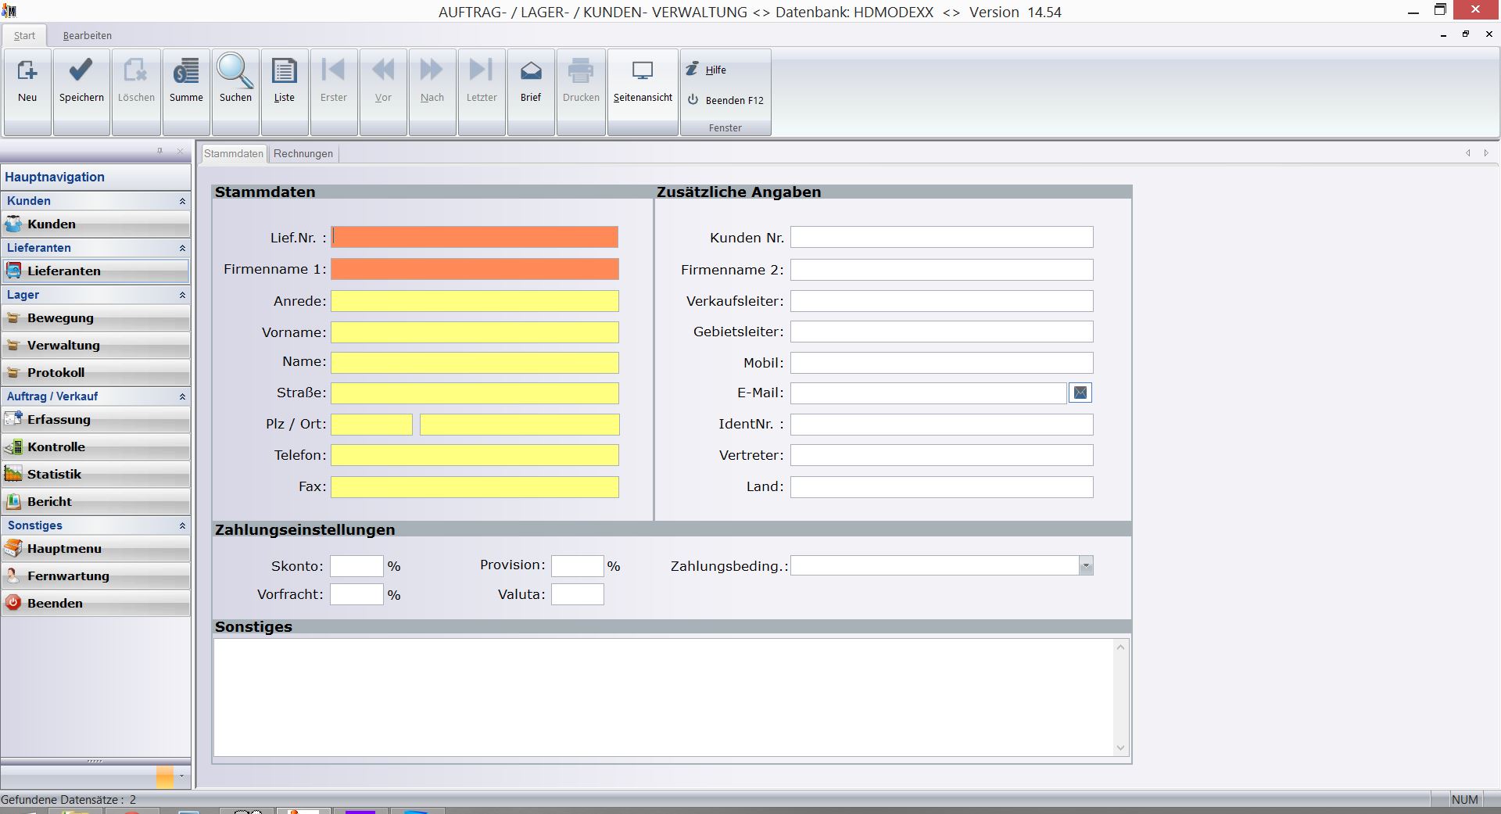This screenshot has width=1501, height=814.
Task: Click the Neu new record icon
Action: tap(27, 81)
